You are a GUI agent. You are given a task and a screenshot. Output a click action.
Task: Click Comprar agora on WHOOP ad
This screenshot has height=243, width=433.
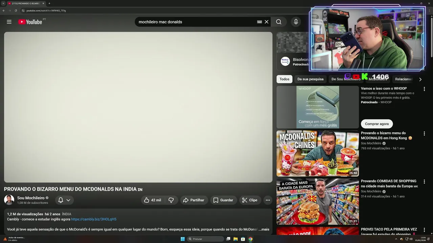pyautogui.click(x=377, y=124)
